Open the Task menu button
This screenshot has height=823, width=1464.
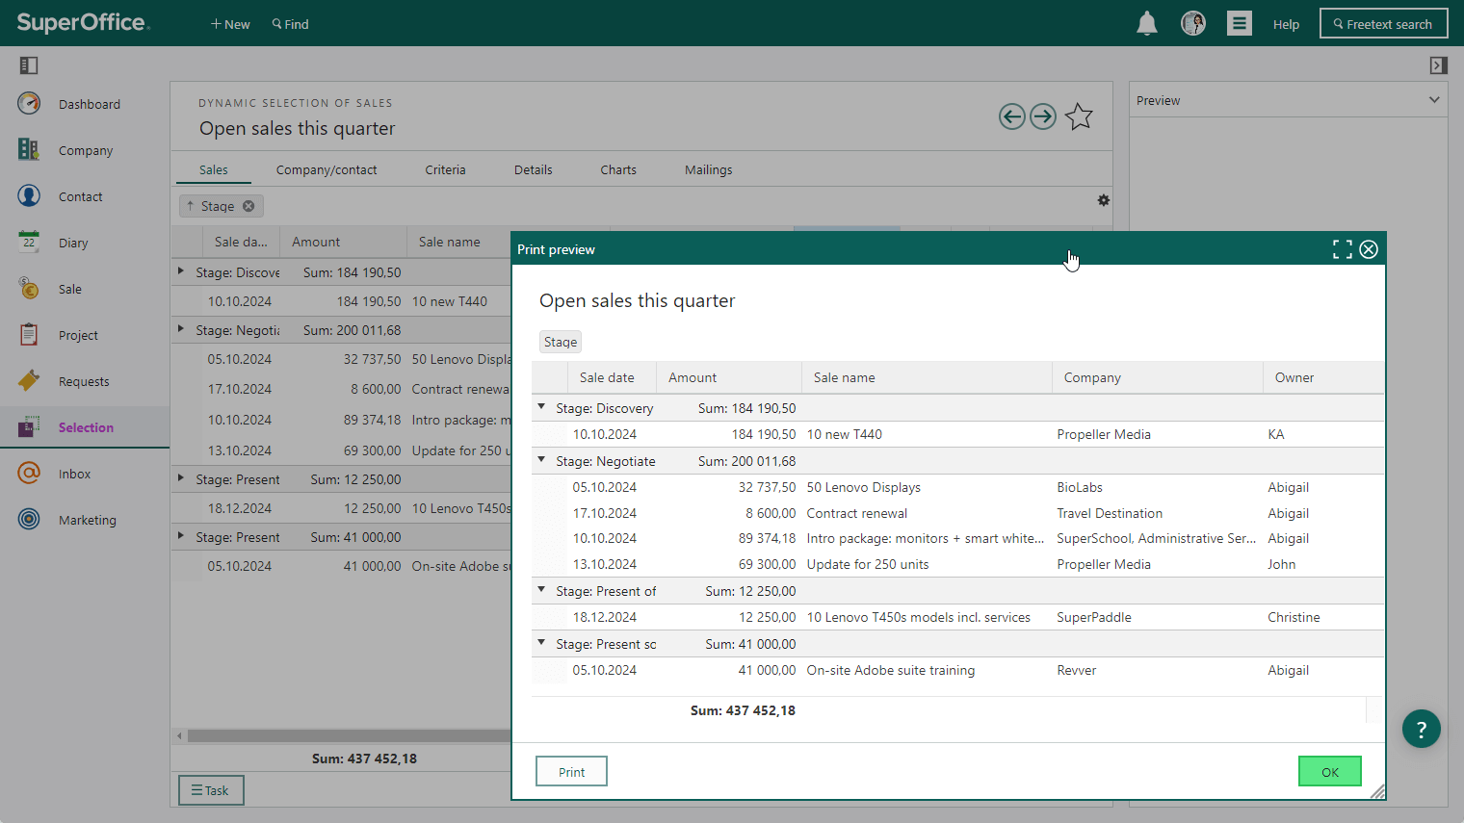(211, 790)
